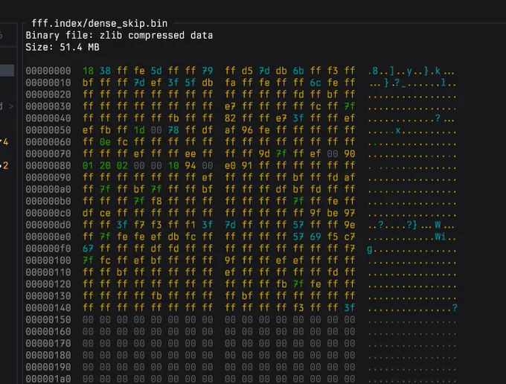Select offset address 00000040
This screenshot has height=384, width=506.
(x=48, y=118)
